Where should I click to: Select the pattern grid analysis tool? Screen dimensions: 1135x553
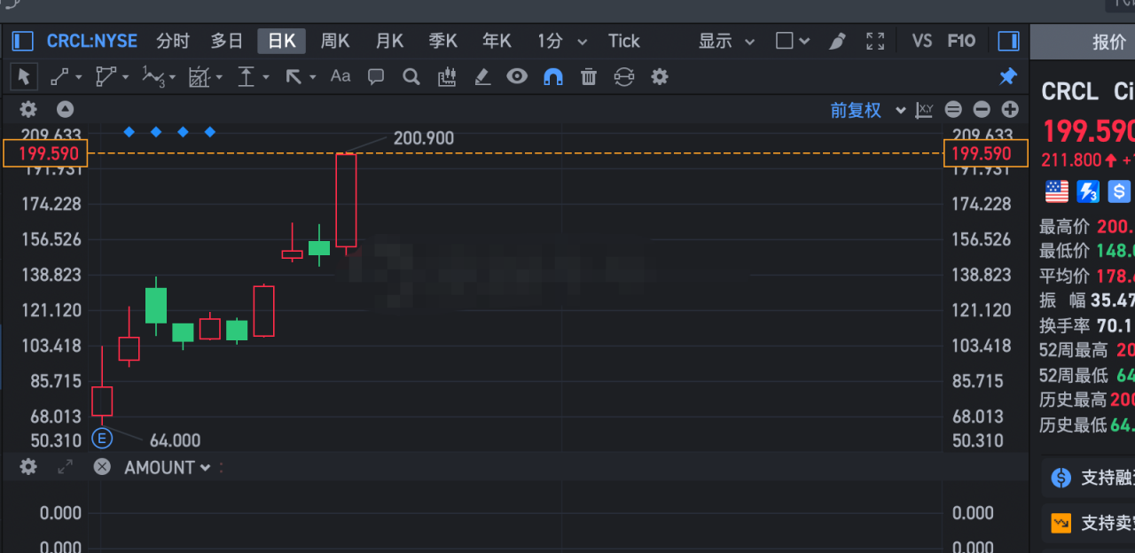pyautogui.click(x=200, y=77)
